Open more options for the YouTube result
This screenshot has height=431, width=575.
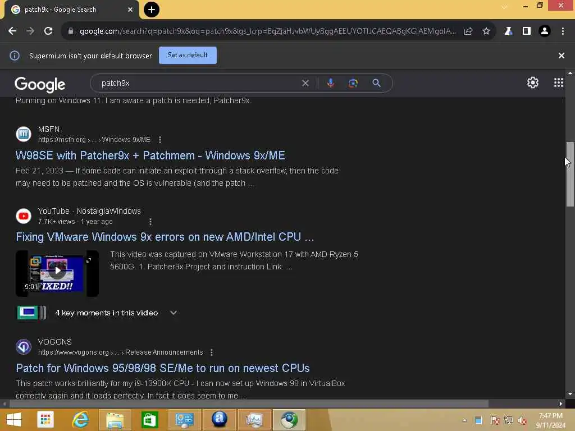tap(150, 222)
